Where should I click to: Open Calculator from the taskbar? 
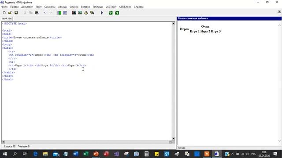point(146,154)
